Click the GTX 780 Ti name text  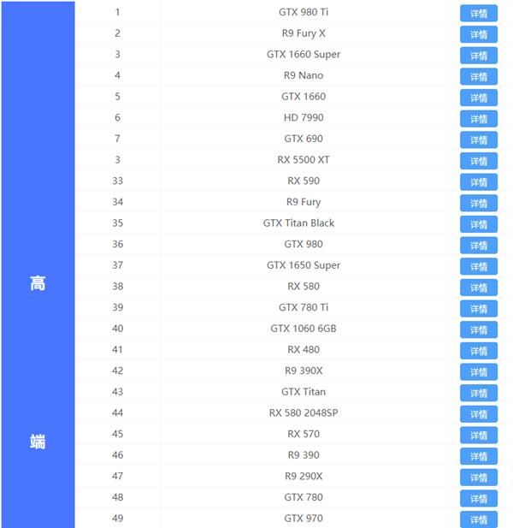(304, 307)
